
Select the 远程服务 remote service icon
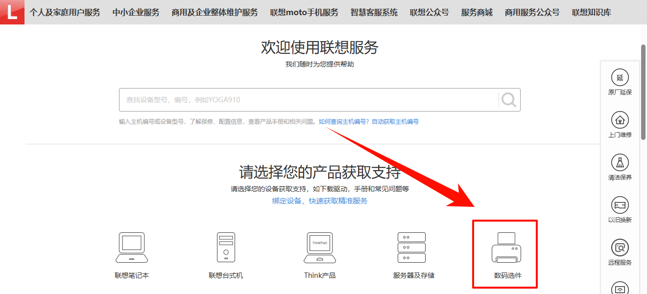(x=619, y=248)
